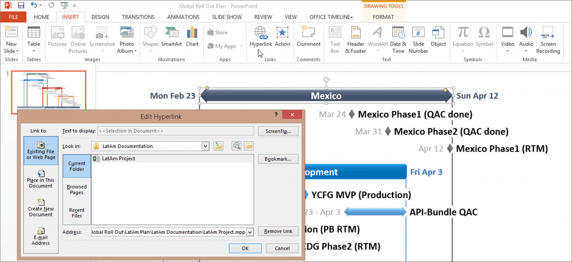The width and height of the screenshot is (572, 262).
Task: Confirm the hyperlink with OK
Action: pyautogui.click(x=245, y=248)
